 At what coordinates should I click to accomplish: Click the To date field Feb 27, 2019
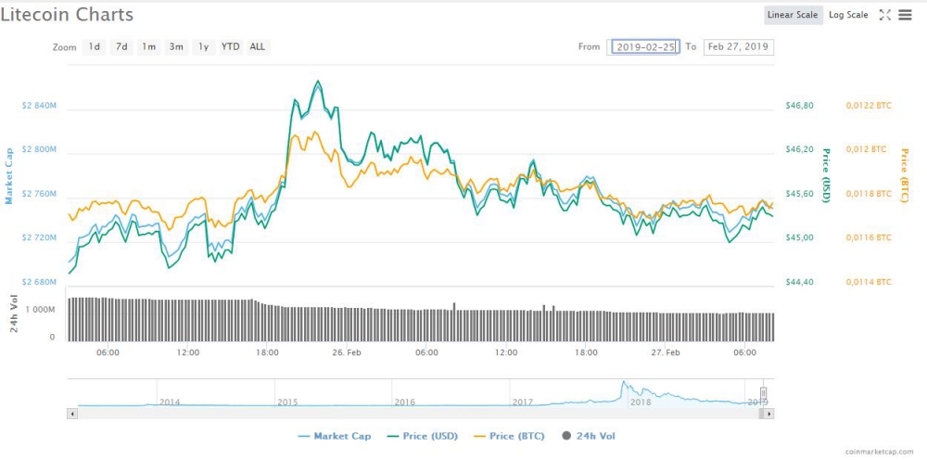click(738, 46)
